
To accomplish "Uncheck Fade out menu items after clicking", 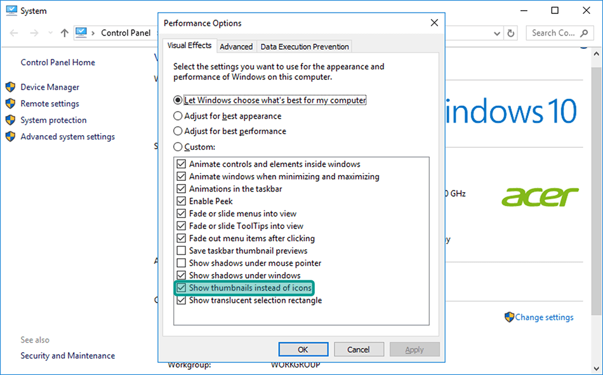I will pyautogui.click(x=181, y=238).
